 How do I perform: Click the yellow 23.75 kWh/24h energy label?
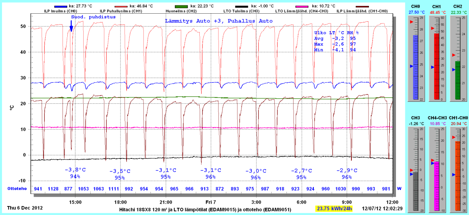(x=334, y=208)
